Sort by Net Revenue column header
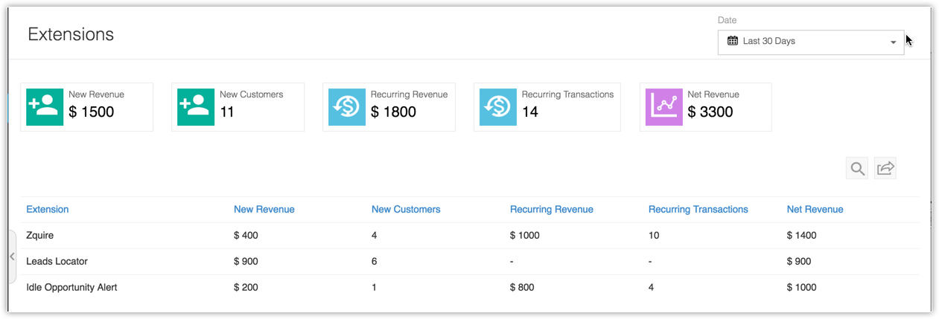This screenshot has height=319, width=939. point(815,210)
